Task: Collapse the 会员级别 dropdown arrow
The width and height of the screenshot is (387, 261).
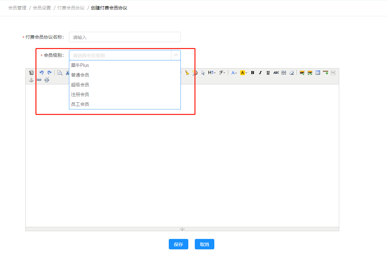Action: coord(176,55)
